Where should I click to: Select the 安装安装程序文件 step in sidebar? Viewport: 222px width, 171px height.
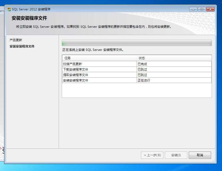(x=22, y=46)
